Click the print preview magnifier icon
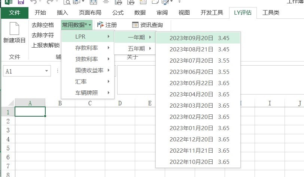This screenshot has width=304, height=177. click(x=67, y=2)
